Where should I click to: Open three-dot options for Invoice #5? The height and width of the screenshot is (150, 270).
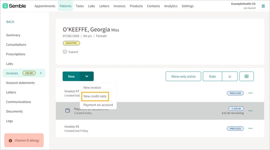click(250, 128)
